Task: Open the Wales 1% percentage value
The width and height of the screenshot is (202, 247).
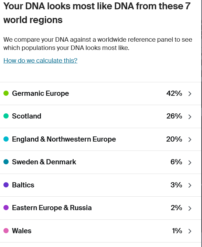Action: pos(177,231)
